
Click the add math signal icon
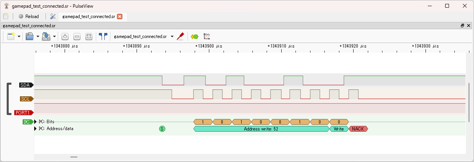click(x=207, y=36)
